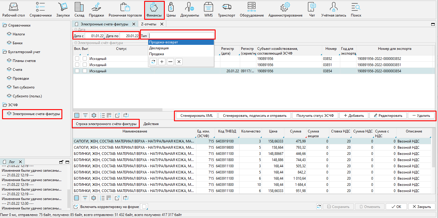Click plus icon in Тип dropdown popup
Image resolution: width=438 pixels, height=218 pixels.
[162, 62]
